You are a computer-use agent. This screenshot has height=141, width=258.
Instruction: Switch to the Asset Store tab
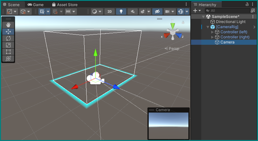point(65,4)
